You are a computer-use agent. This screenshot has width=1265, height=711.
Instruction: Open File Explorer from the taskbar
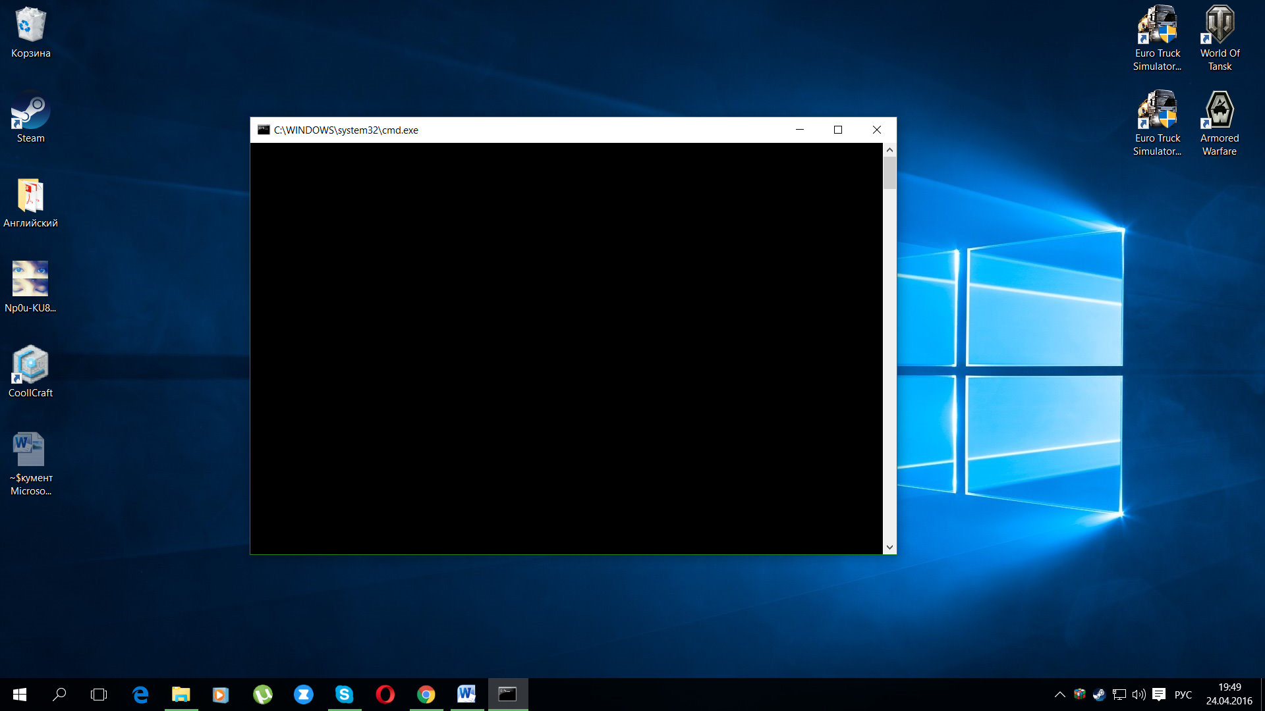(181, 695)
